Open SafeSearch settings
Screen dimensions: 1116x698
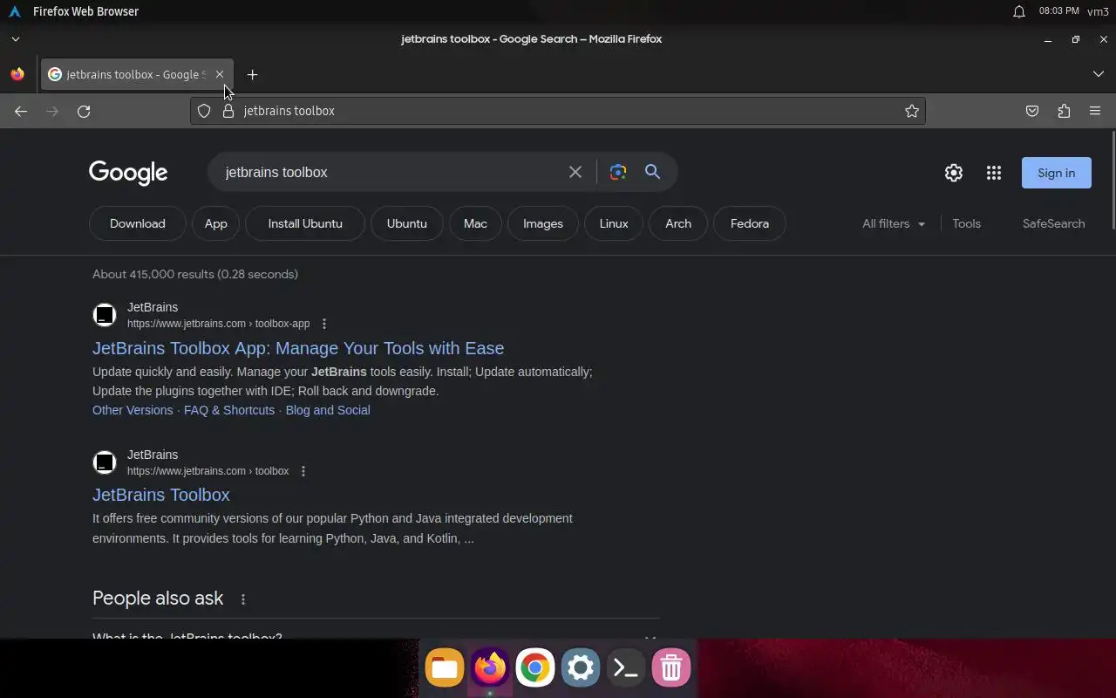pyautogui.click(x=1053, y=223)
